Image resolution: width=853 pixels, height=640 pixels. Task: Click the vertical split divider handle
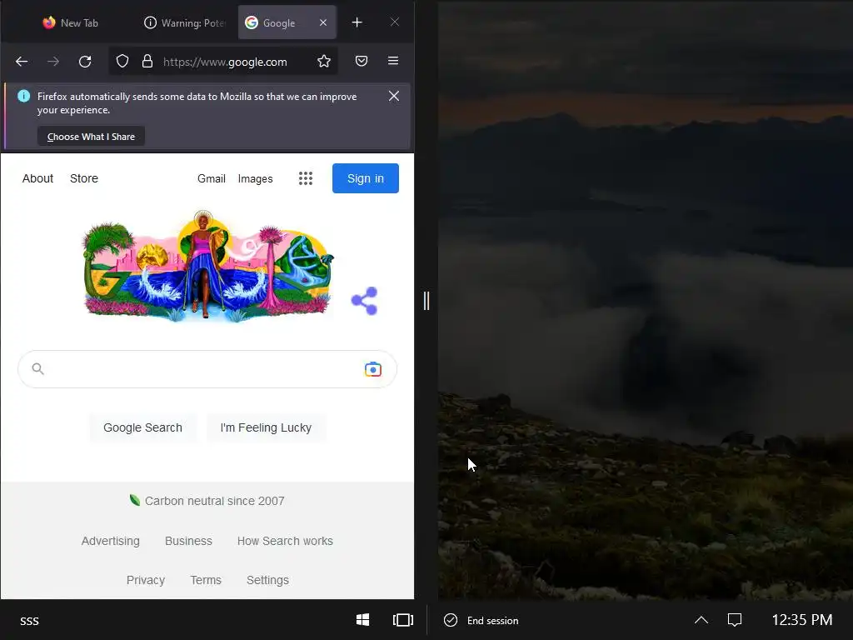[426, 300]
